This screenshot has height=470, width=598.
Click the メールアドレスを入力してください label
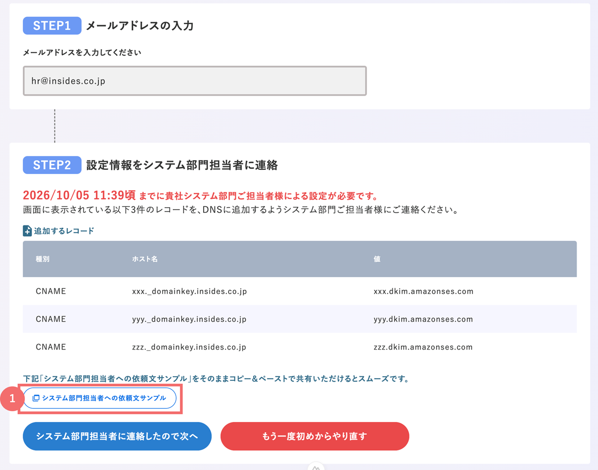[82, 53]
